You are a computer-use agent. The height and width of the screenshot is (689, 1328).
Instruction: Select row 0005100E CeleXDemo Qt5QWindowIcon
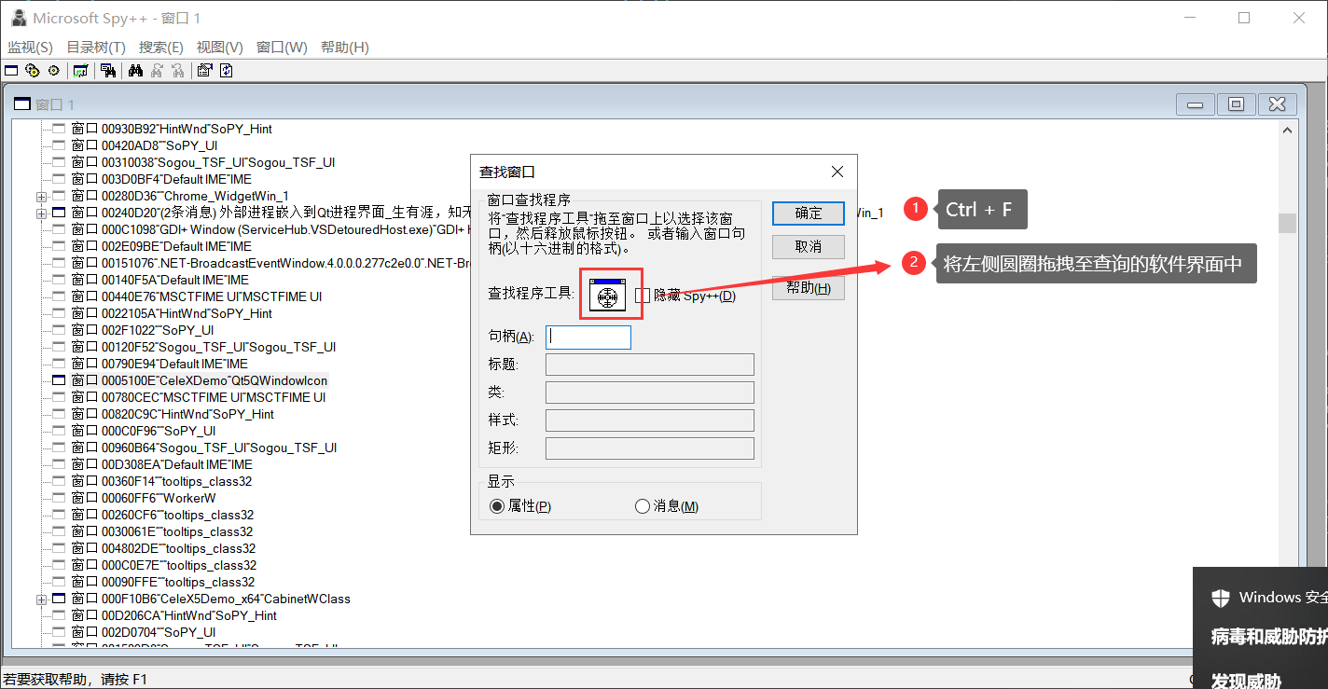[200, 380]
